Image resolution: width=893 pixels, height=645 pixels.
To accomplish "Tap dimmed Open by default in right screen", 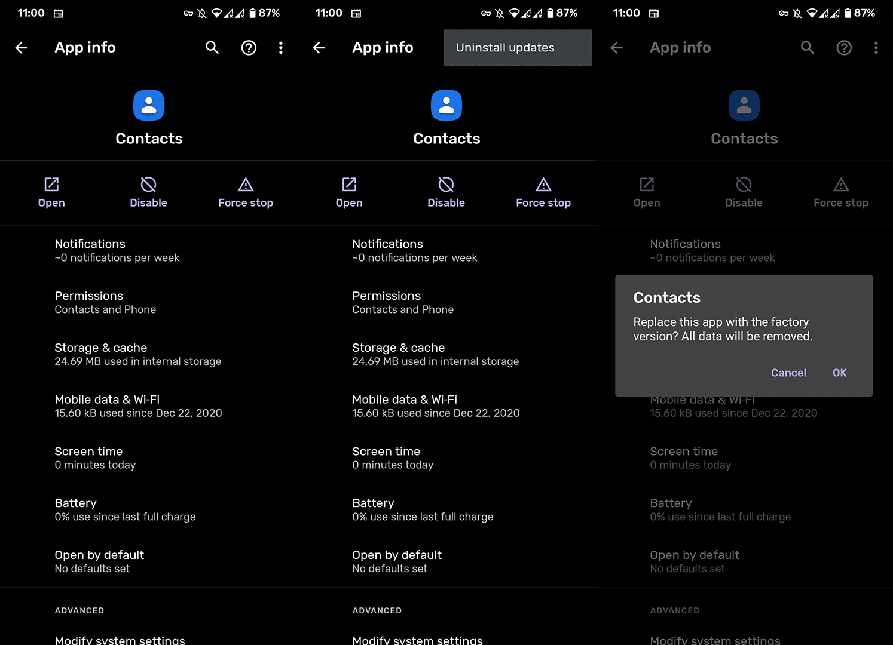I will [744, 561].
